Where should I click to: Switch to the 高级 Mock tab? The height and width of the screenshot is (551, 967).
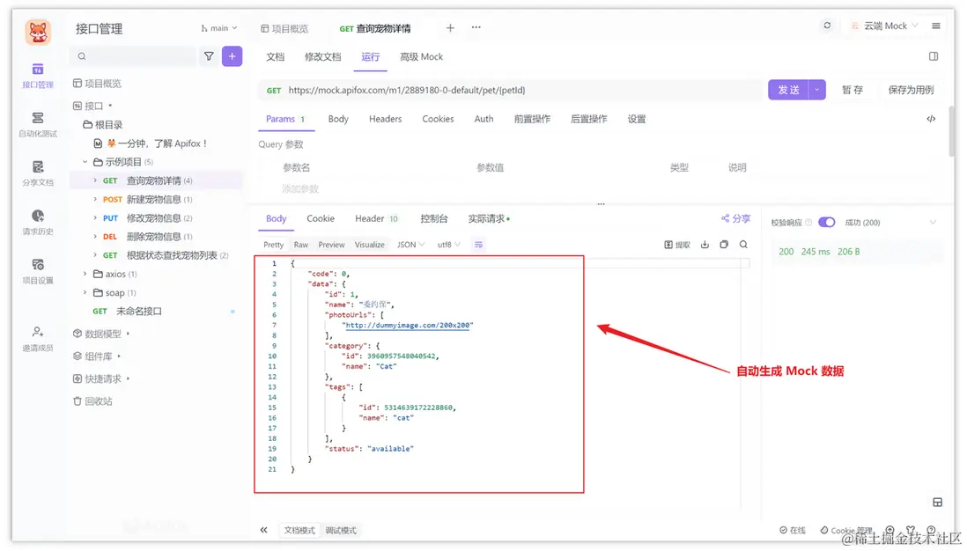[421, 56]
